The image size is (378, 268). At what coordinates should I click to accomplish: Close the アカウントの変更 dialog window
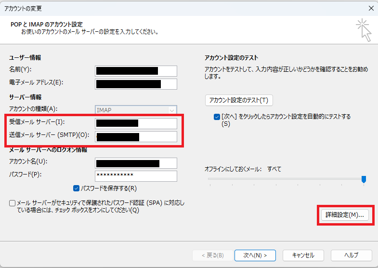pyautogui.click(x=370, y=8)
